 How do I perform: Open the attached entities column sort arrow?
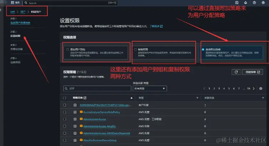click(263, 98)
